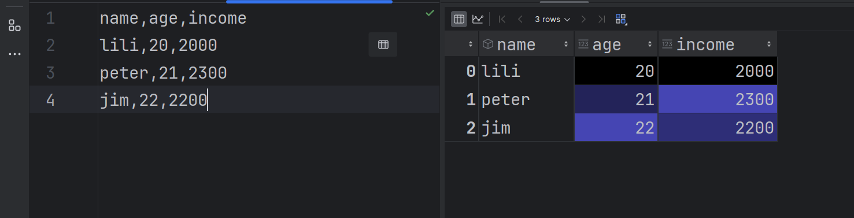Click editor gutter line number 1
Screen dimensions: 854x218
[50, 19]
